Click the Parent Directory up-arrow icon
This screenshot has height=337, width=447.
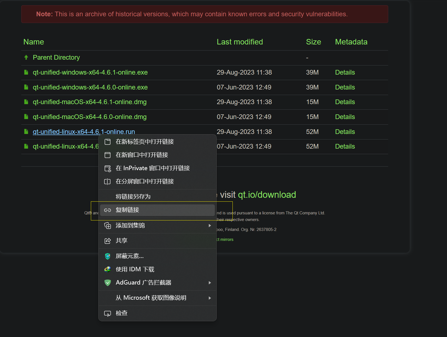pyautogui.click(x=26, y=57)
